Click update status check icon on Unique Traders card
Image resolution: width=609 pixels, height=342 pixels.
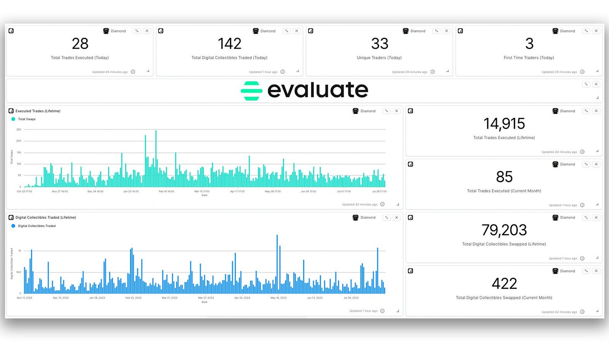[x=432, y=72]
